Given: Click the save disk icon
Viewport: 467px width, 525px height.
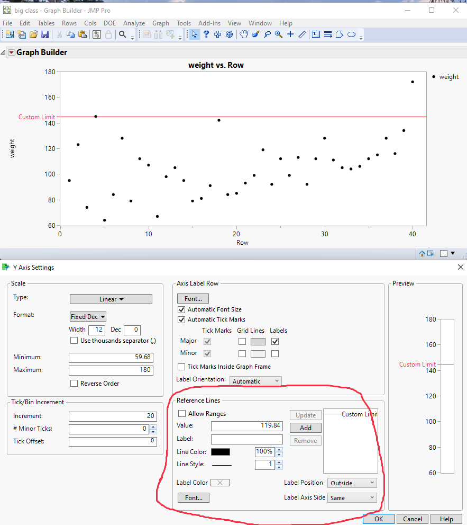Looking at the screenshot, I should click(45, 34).
